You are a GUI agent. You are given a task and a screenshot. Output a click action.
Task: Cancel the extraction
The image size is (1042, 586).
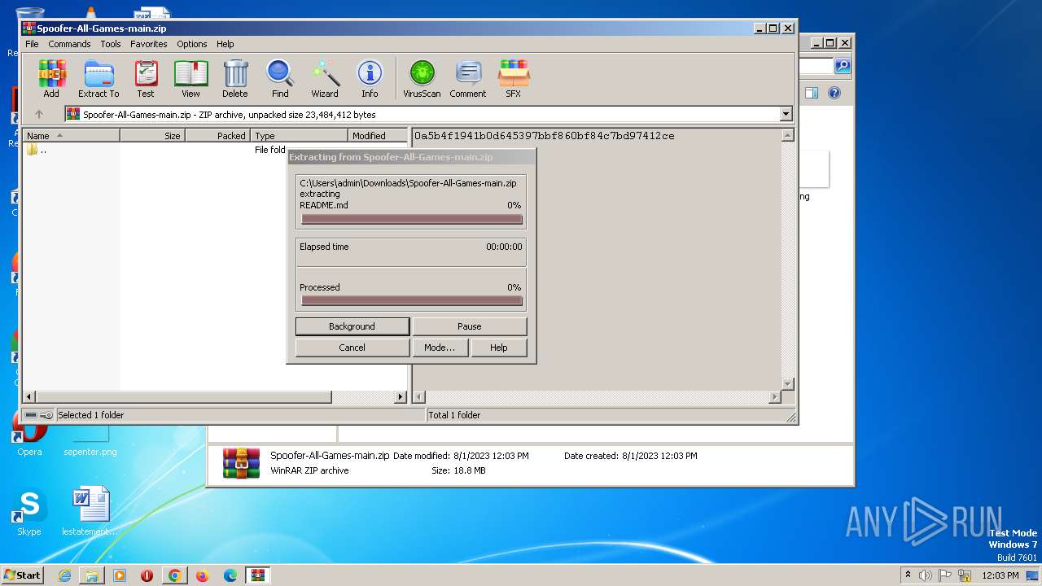tap(352, 348)
